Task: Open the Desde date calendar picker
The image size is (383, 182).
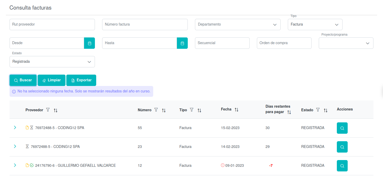Action: click(x=89, y=43)
